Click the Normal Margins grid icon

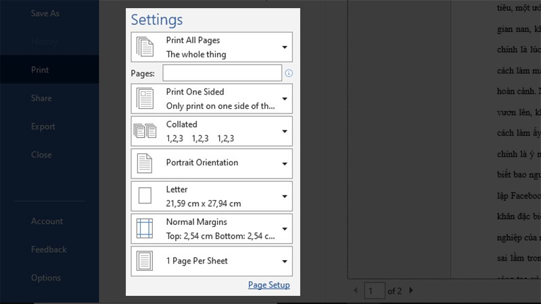coord(145,228)
